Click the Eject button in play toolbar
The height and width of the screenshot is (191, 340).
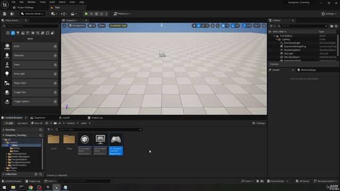101,14
